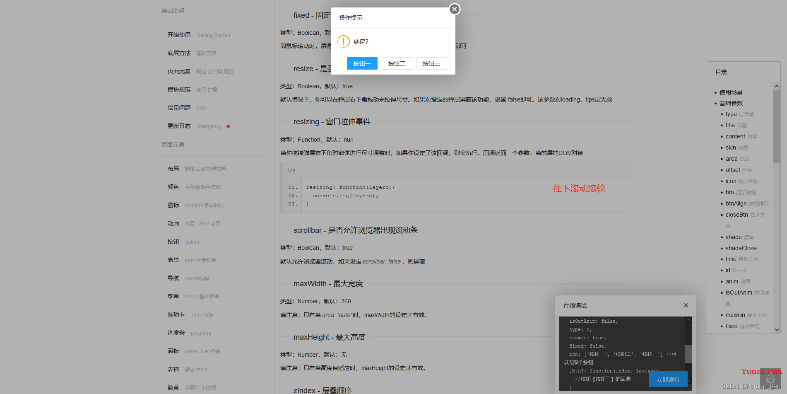The height and width of the screenshot is (394, 787).
Task: Open 常见问题 FAQ page
Action: 187,108
